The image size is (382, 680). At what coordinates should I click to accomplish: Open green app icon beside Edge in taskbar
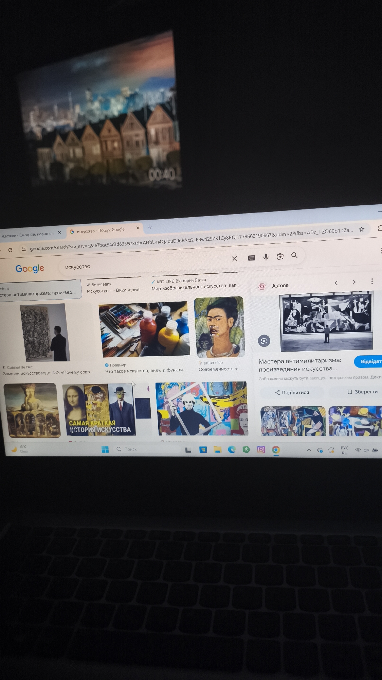(247, 449)
